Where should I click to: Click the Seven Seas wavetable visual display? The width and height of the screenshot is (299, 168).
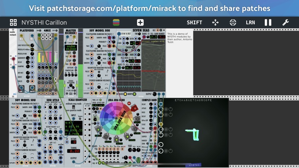click(x=153, y=66)
